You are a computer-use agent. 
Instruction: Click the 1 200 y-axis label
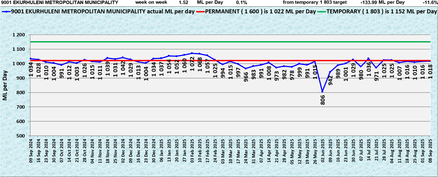click(x=19, y=35)
